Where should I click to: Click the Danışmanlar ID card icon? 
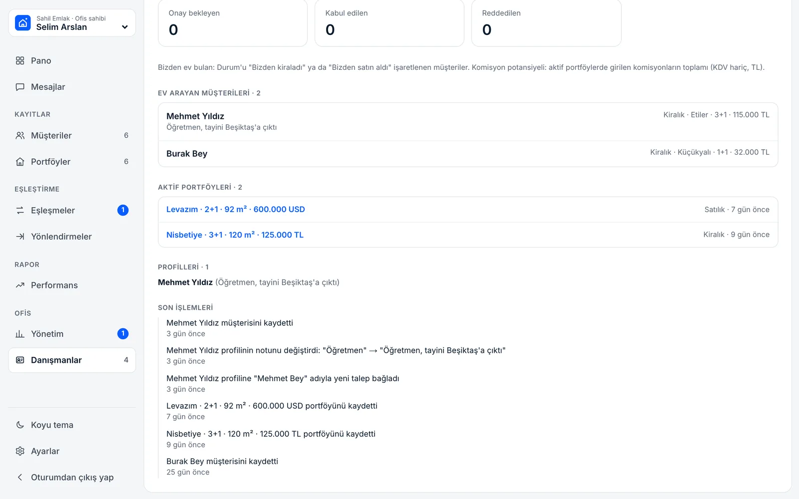[20, 360]
